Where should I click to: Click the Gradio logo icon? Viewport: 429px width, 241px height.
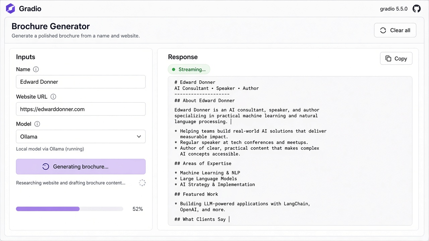[11, 9]
